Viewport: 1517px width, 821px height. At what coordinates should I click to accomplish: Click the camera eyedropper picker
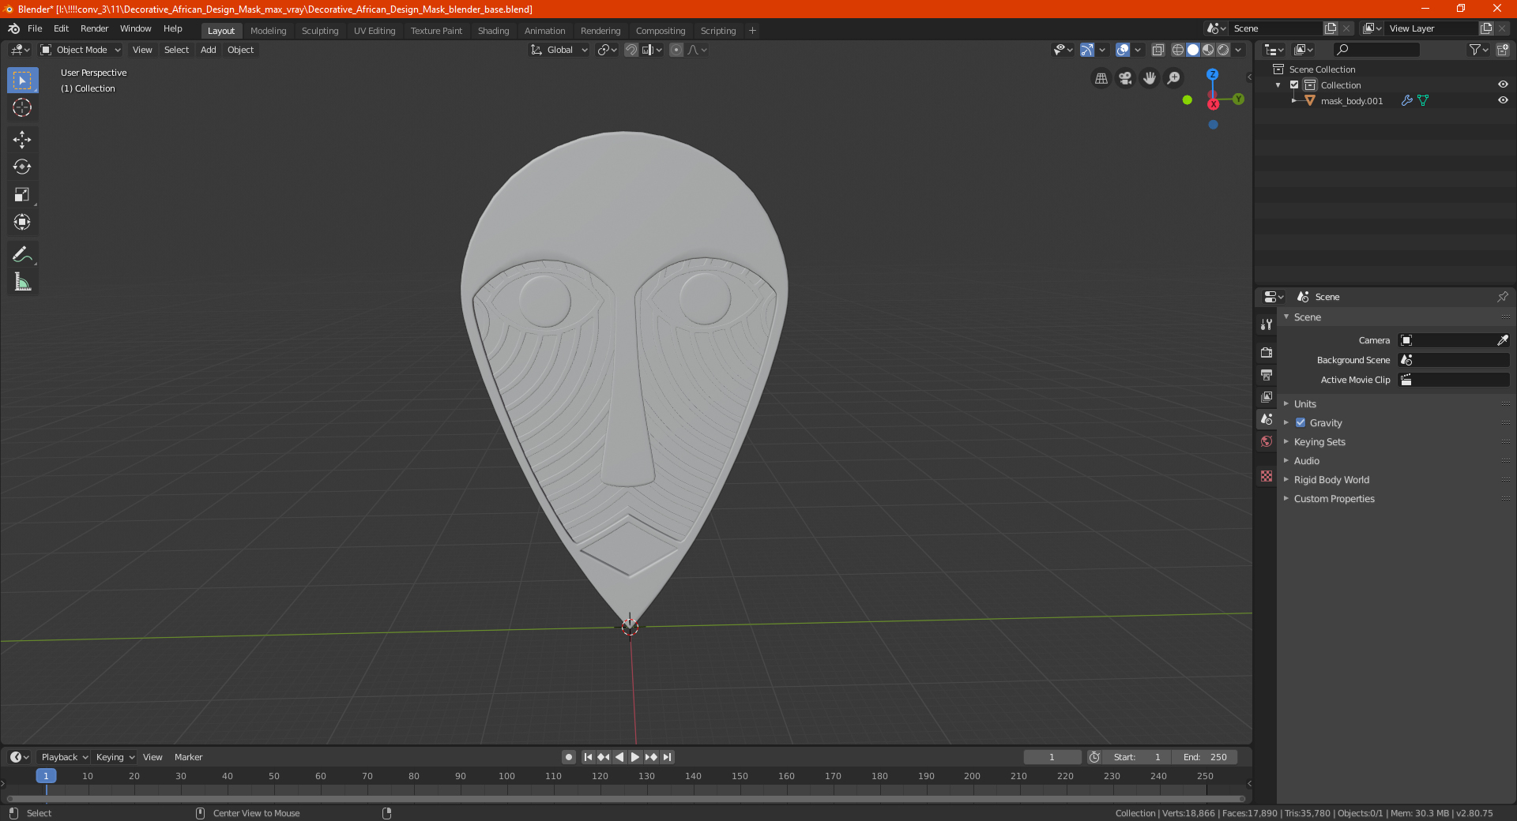click(1502, 340)
